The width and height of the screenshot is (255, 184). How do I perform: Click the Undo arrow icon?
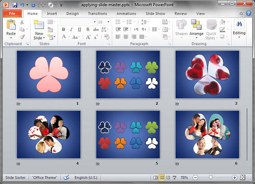point(22,5)
